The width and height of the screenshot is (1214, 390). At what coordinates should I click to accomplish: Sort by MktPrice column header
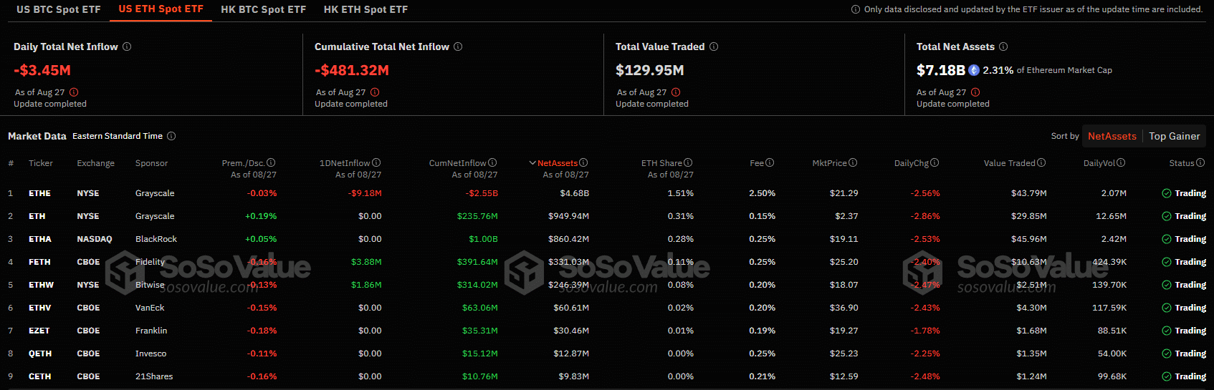[x=829, y=163]
